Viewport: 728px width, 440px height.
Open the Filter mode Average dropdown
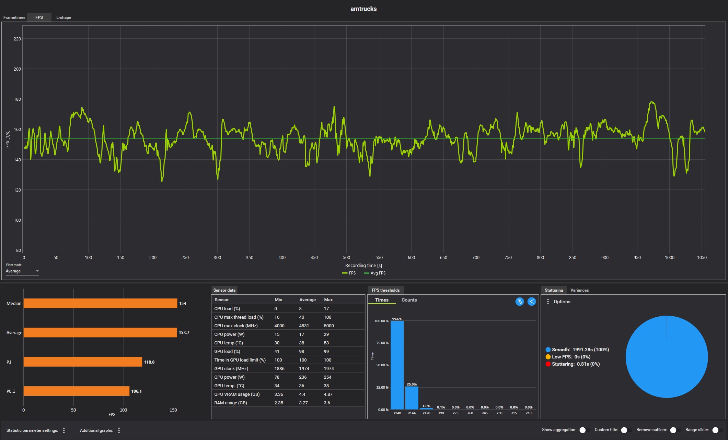pos(22,271)
